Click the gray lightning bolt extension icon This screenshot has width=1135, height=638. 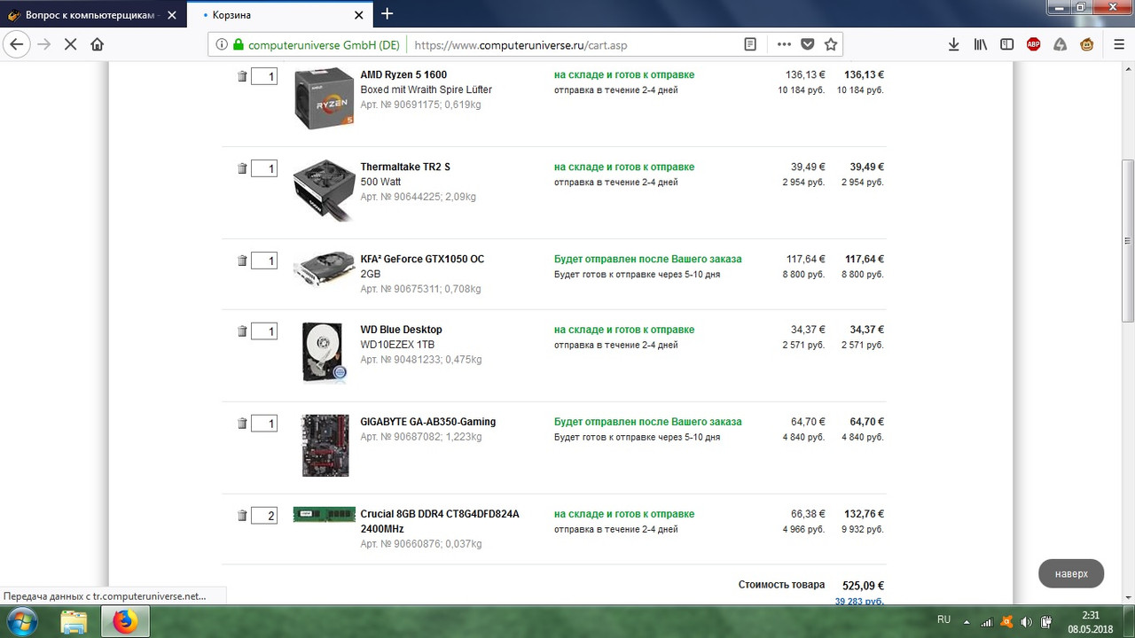click(x=1060, y=44)
